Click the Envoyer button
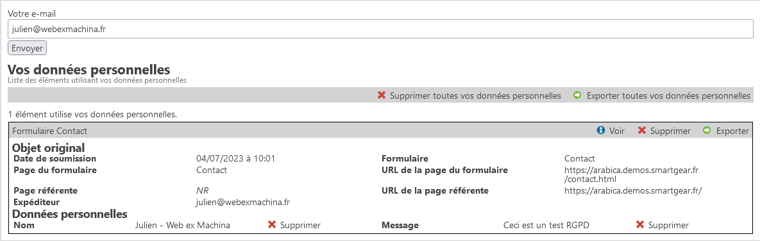This screenshot has height=241, width=760. click(x=27, y=48)
